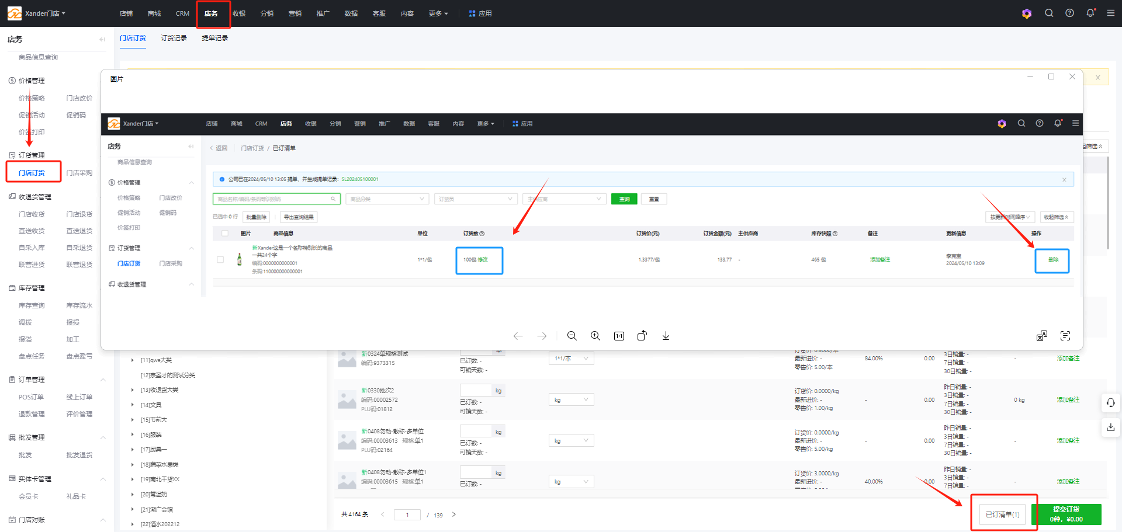Close the yellow notice with its X
The image size is (1122, 532).
(x=1098, y=77)
